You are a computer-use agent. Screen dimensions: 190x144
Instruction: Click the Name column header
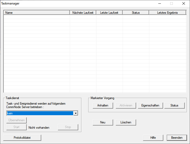(x=37, y=13)
